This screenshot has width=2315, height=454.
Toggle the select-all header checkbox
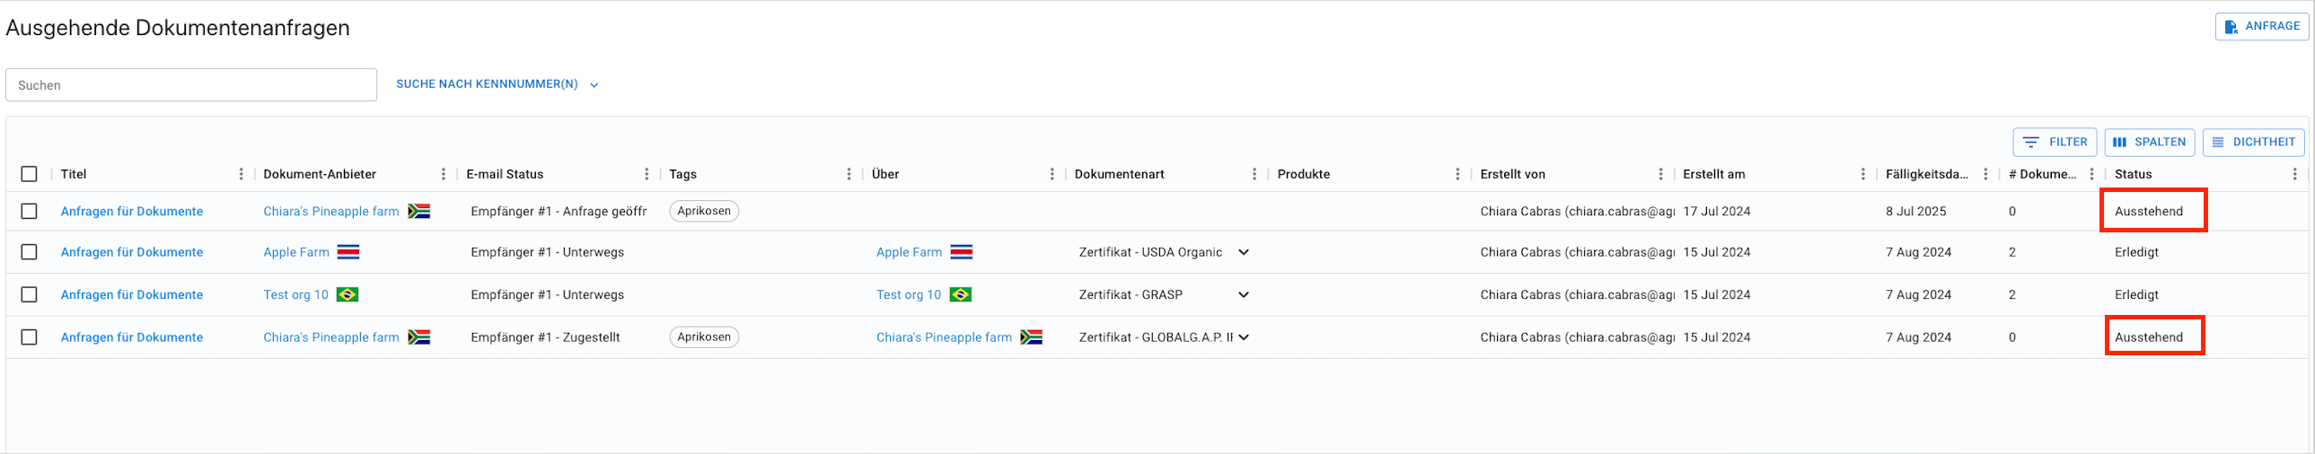coord(30,174)
